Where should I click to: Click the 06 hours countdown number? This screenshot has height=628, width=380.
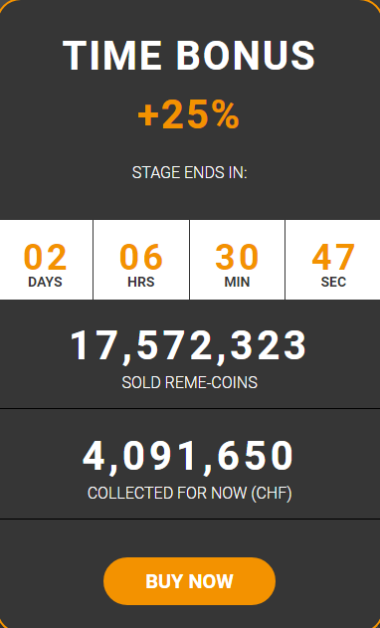pyautogui.click(x=141, y=257)
